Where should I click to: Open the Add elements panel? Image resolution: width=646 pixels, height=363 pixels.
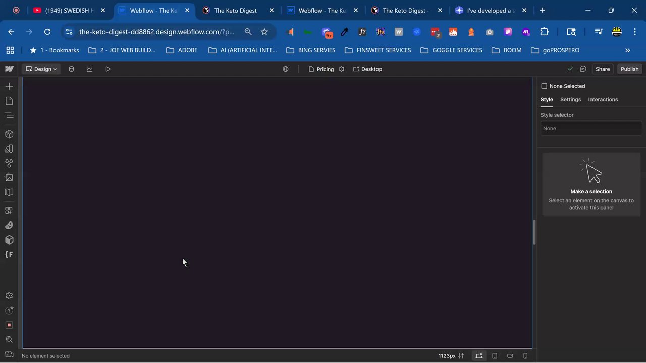[x=9, y=86]
